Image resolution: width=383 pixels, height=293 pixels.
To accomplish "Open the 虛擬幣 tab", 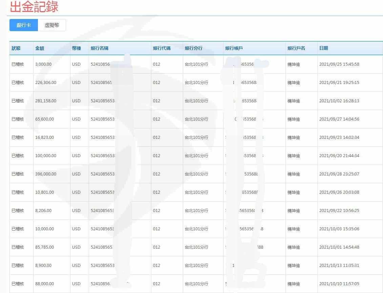I will [52, 25].
